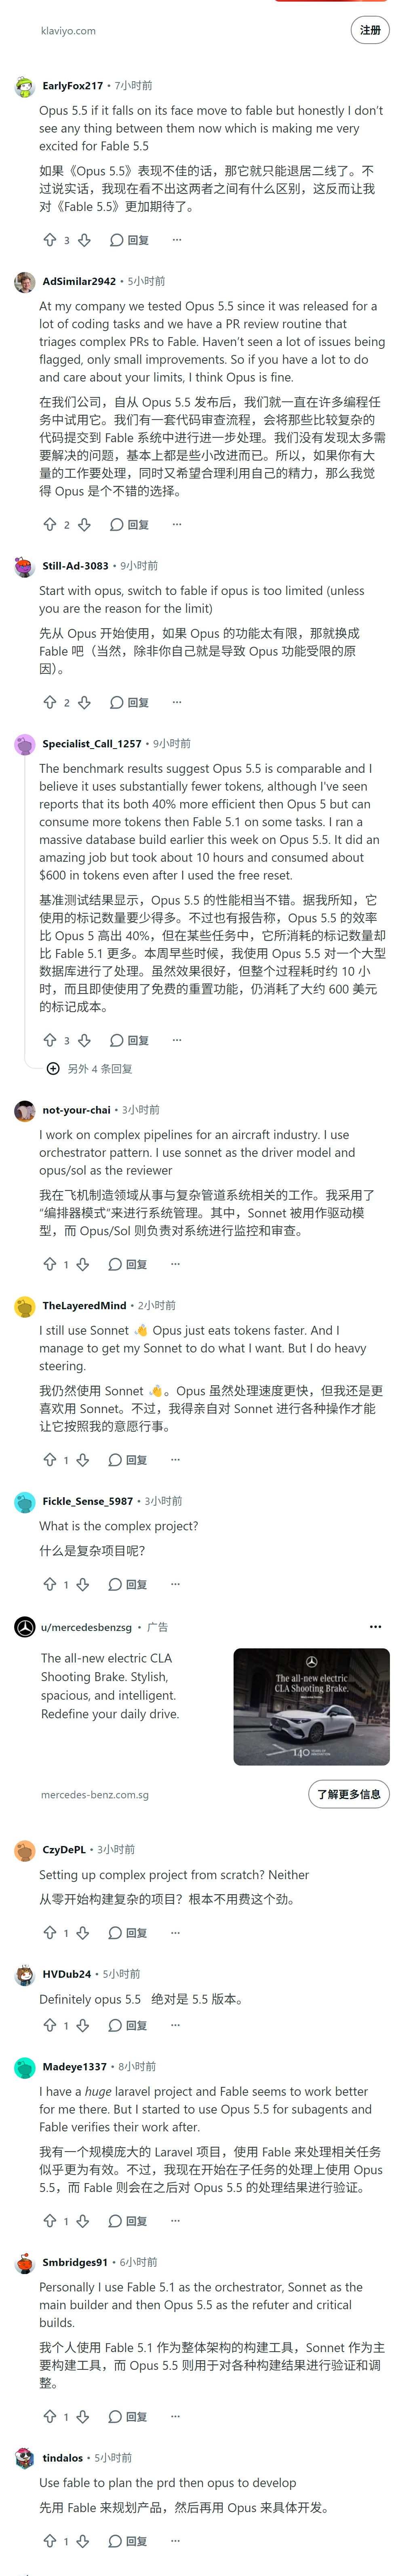396x2576 pixels.
Task: Open mercedes-benz.com.sg link
Action: click(95, 1795)
